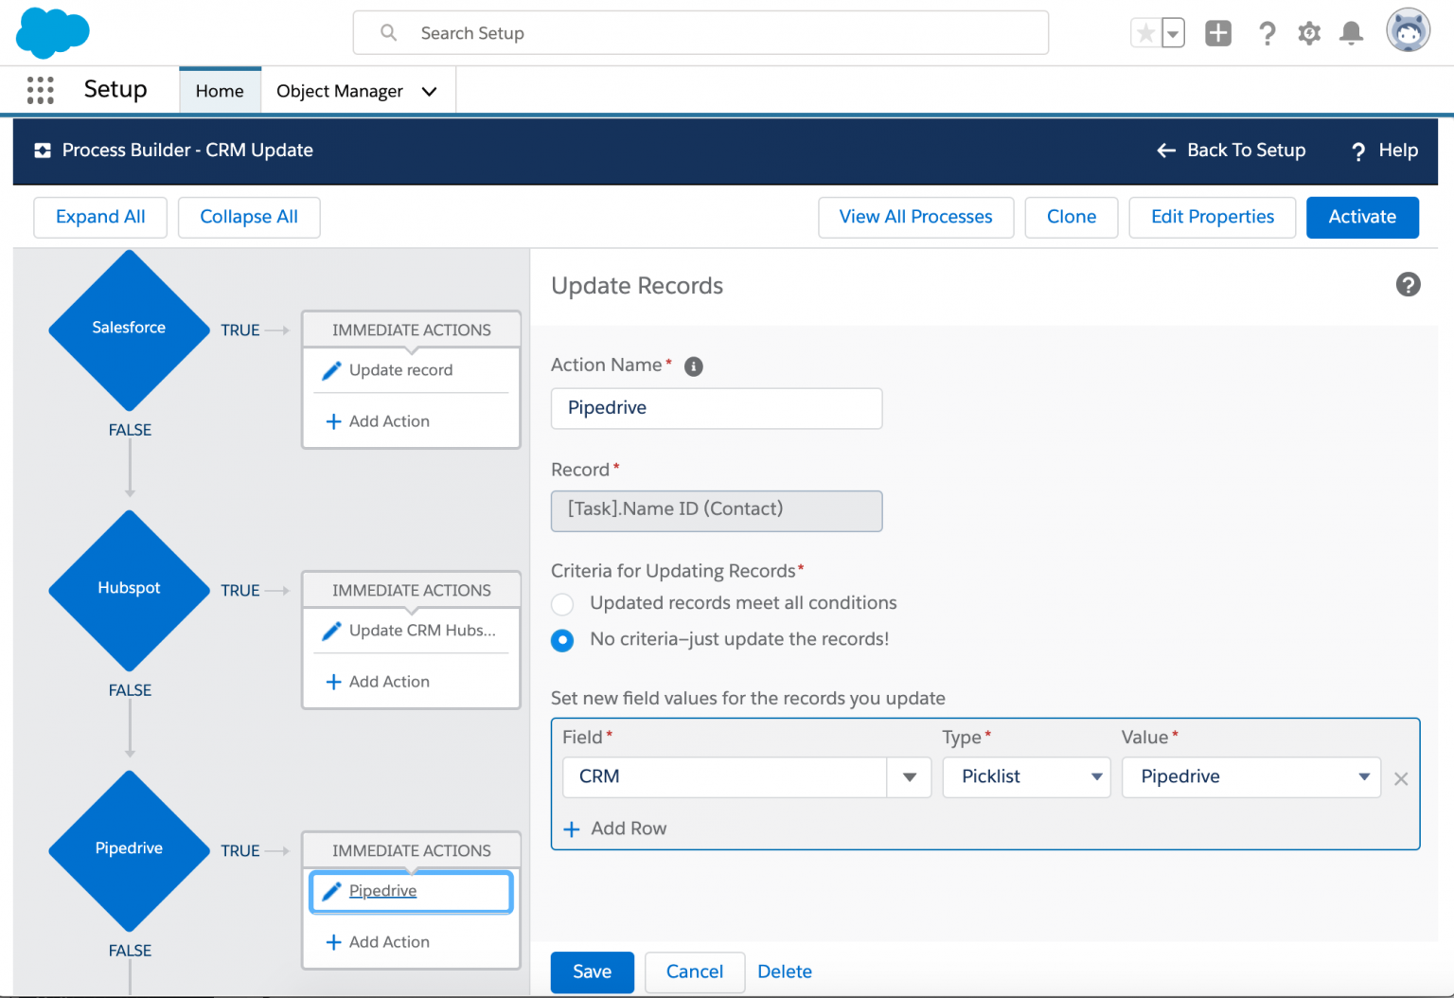Open the Pipedrive value dropdown
Viewport: 1454px width, 998px height.
click(1250, 777)
